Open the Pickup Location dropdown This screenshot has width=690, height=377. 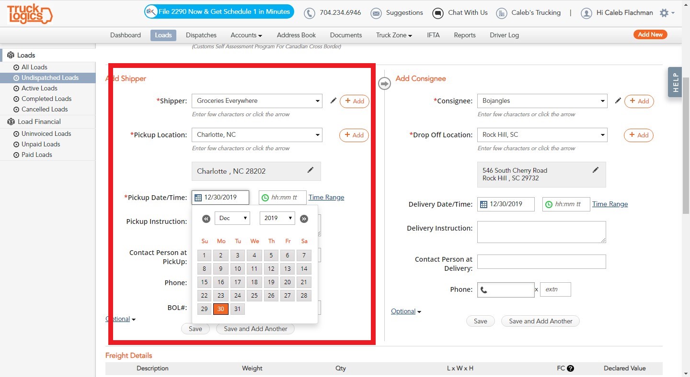[x=317, y=135]
